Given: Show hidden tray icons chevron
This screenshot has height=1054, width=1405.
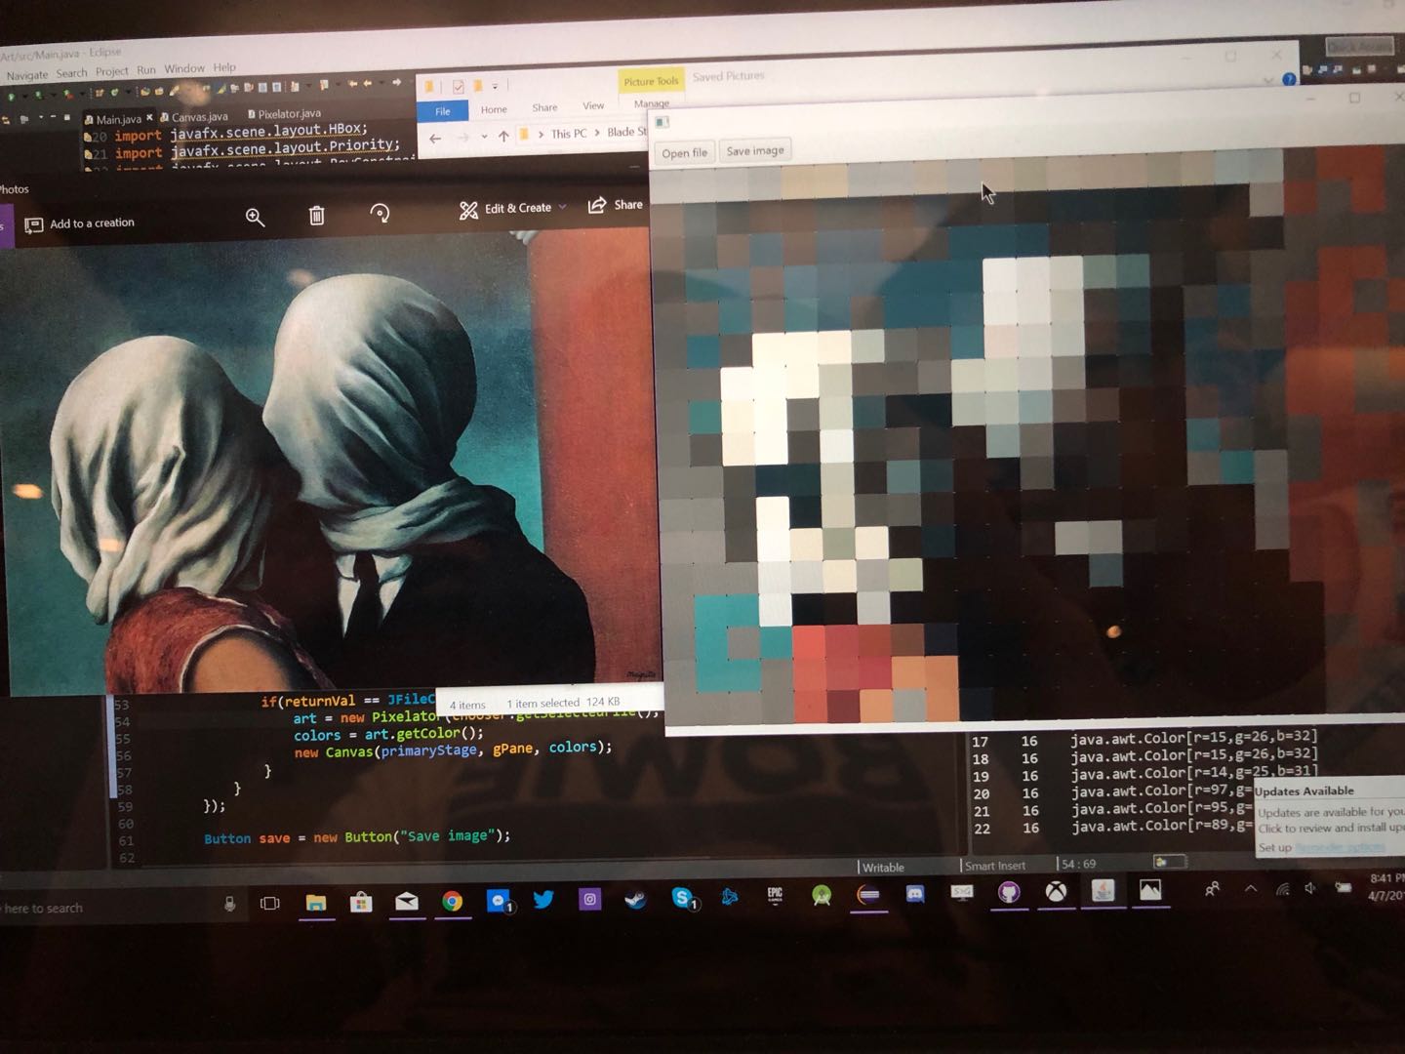Looking at the screenshot, I should click(x=1250, y=888).
